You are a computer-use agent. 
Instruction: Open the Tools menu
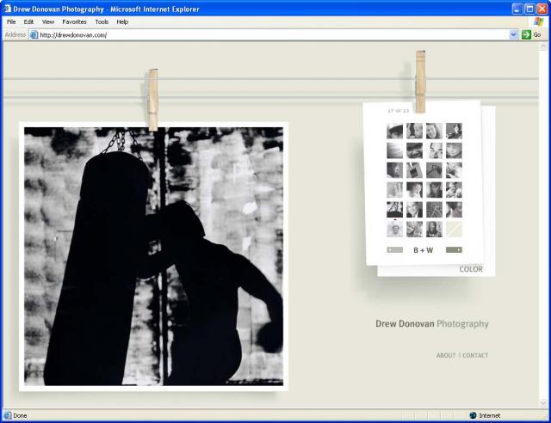click(x=102, y=21)
